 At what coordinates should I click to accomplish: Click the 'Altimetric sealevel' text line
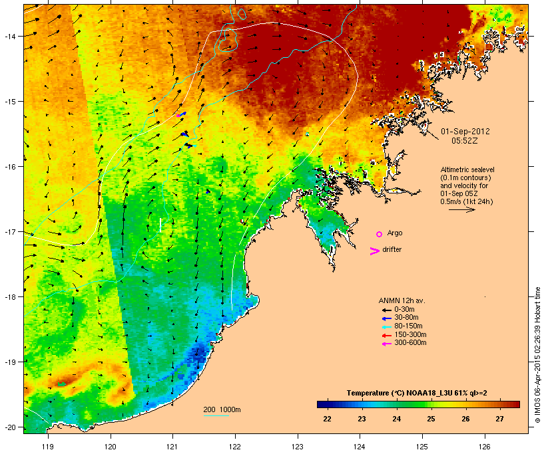pos(467,169)
